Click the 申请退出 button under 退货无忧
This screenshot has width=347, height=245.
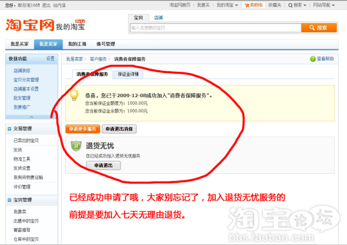point(104,165)
